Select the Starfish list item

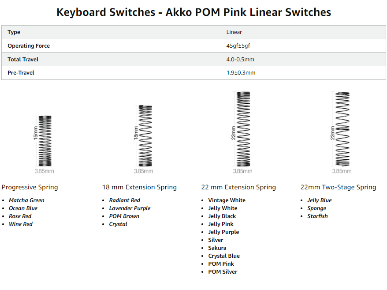coord(317,216)
